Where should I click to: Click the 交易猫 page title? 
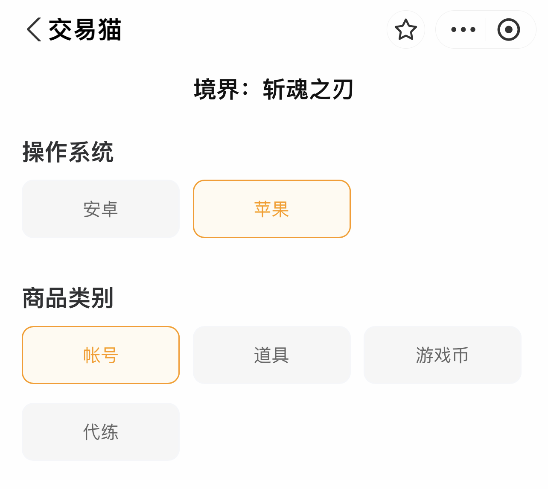click(x=85, y=29)
